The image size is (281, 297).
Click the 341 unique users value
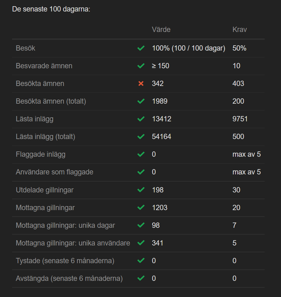coord(158,243)
